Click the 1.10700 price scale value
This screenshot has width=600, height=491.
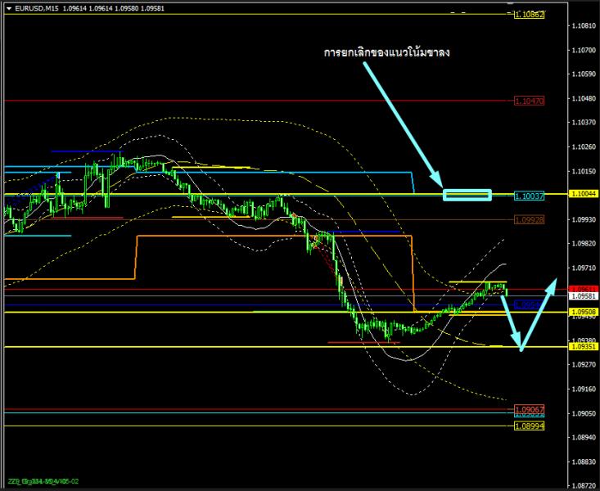[584, 50]
